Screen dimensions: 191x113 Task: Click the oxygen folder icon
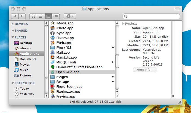pyautogui.click(x=53, y=77)
